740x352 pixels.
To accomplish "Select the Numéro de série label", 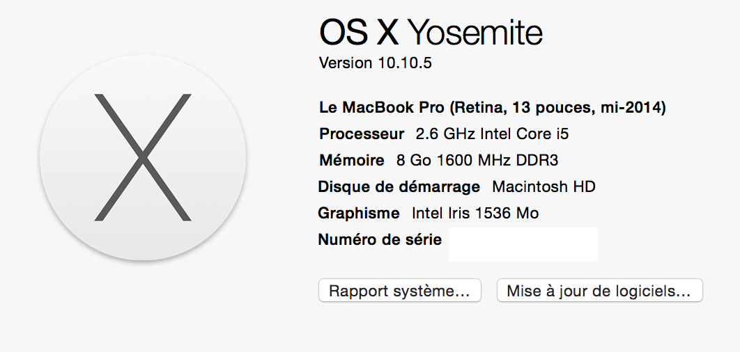I will click(x=380, y=240).
